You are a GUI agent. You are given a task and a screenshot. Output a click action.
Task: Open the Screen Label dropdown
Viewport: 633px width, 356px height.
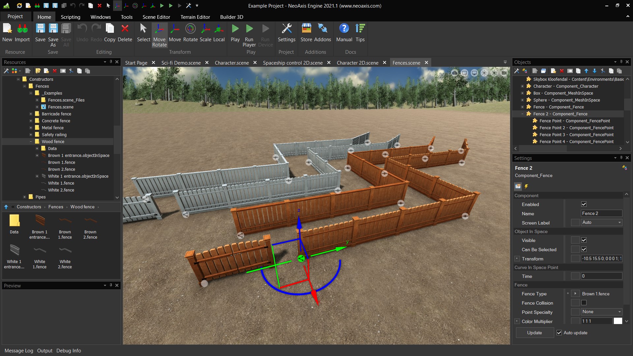click(601, 222)
